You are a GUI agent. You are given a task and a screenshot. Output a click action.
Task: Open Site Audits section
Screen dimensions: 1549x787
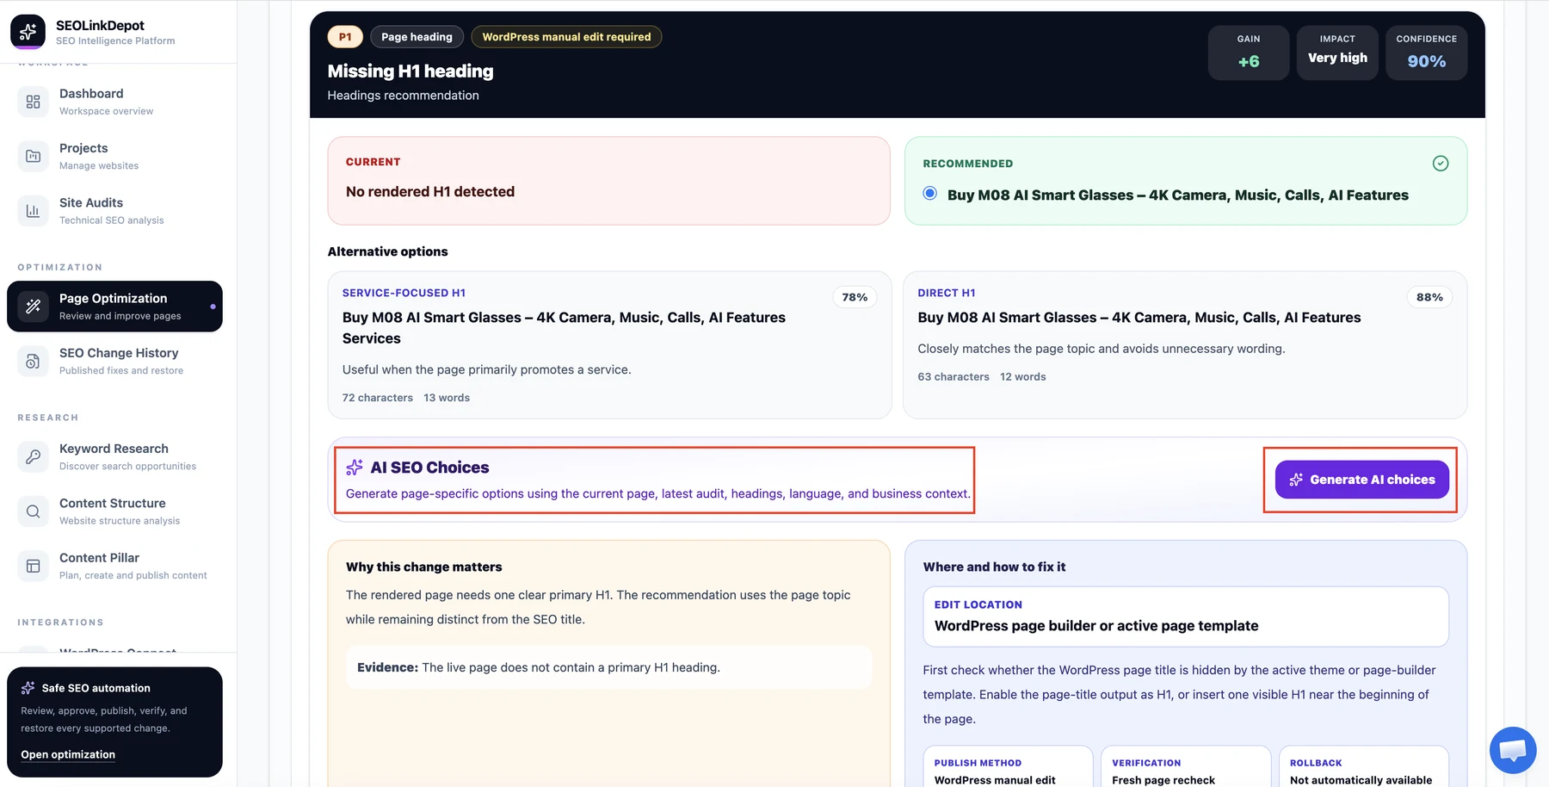114,211
